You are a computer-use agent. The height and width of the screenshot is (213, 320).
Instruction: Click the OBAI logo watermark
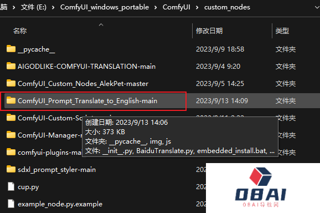[x=260, y=187]
